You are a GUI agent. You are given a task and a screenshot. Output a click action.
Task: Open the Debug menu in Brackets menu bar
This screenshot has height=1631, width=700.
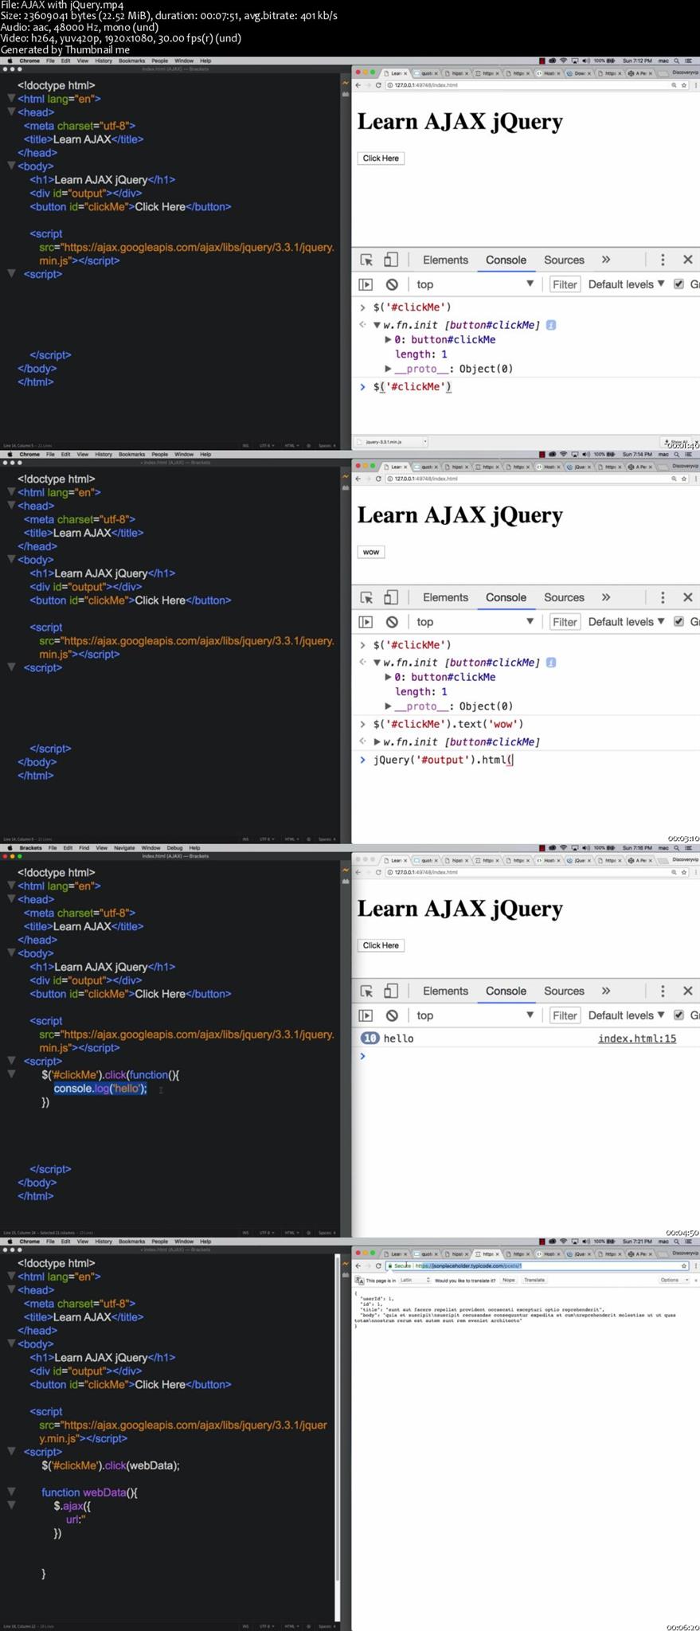coord(174,848)
